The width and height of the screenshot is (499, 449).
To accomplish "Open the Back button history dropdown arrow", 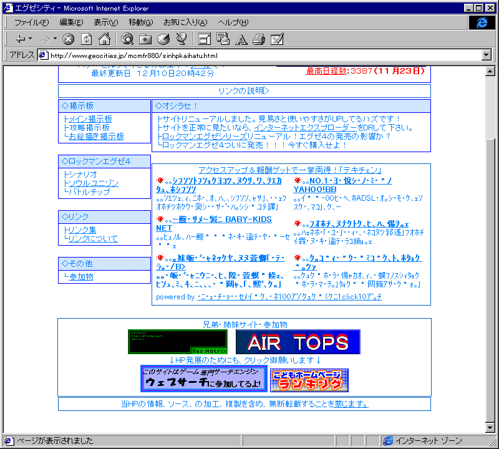I will pos(30,39).
